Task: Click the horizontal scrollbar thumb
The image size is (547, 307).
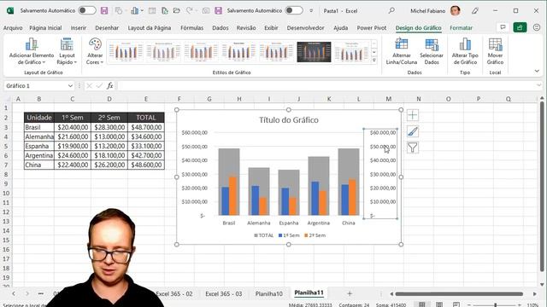Action: [459, 294]
